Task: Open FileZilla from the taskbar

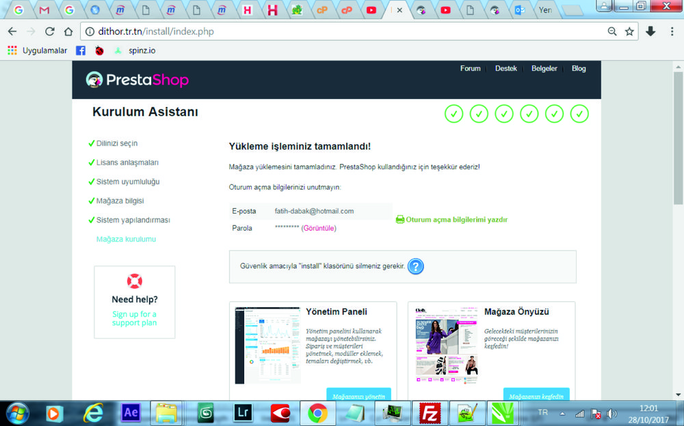Action: pyautogui.click(x=430, y=413)
